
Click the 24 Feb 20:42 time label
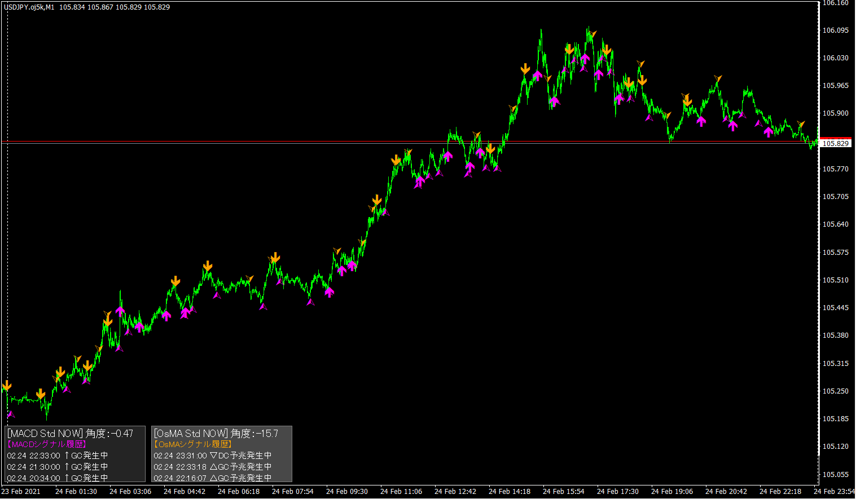tap(726, 492)
